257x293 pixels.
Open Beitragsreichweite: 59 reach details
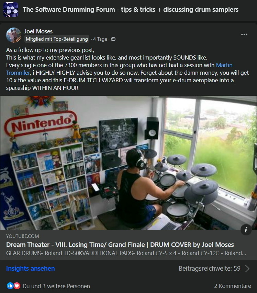[210, 269]
